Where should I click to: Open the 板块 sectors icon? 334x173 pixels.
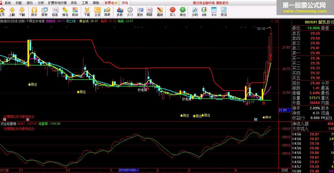point(75,12)
